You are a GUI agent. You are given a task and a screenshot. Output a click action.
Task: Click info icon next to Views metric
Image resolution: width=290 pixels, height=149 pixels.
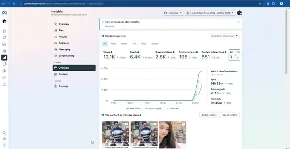pyautogui.click(x=111, y=52)
